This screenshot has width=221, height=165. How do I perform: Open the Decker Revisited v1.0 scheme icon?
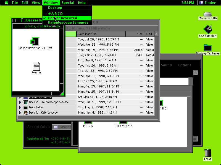pyautogui.click(x=35, y=42)
